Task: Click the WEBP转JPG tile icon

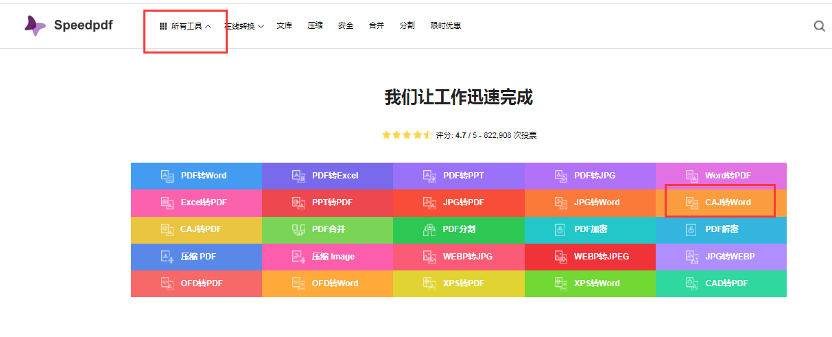Action: [430, 257]
